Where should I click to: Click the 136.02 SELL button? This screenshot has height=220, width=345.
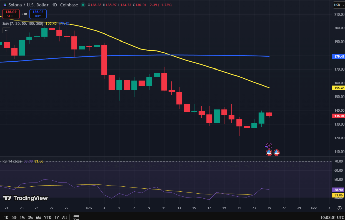point(11,14)
